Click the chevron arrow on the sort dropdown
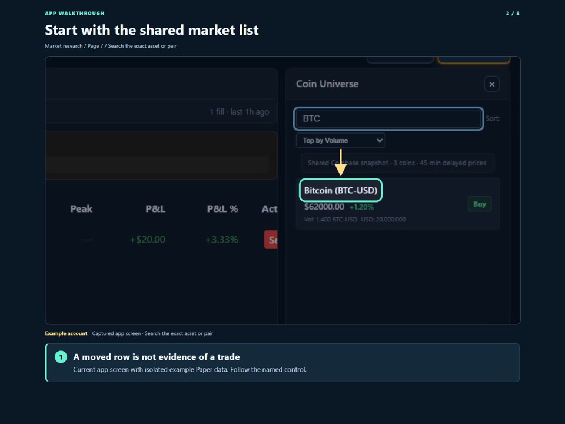Viewport: 565px width, 424px height. tap(379, 140)
